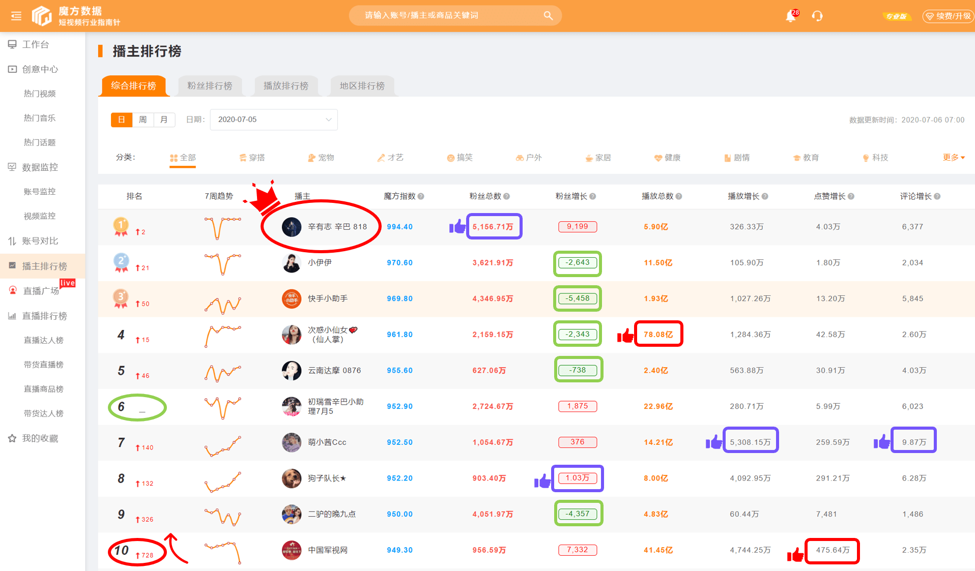Image resolution: width=975 pixels, height=571 pixels.
Task: Open the notification bell icon
Action: (x=790, y=16)
